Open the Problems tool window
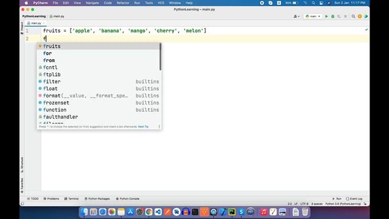Image resolution: width=389 pixels, height=219 pixels. [x=51, y=199]
